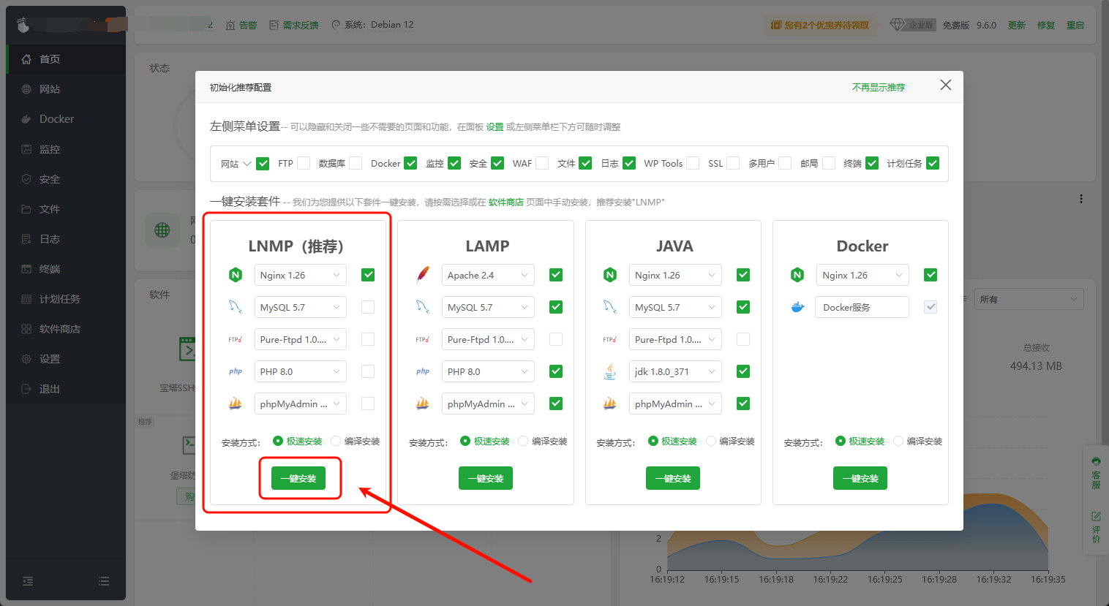Screen dimensions: 1109x606
Task: Click 一键安装 button under LNMP
Action: (x=298, y=478)
